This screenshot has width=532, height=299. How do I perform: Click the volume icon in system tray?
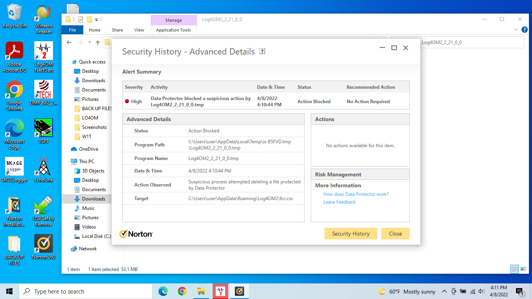point(481,291)
